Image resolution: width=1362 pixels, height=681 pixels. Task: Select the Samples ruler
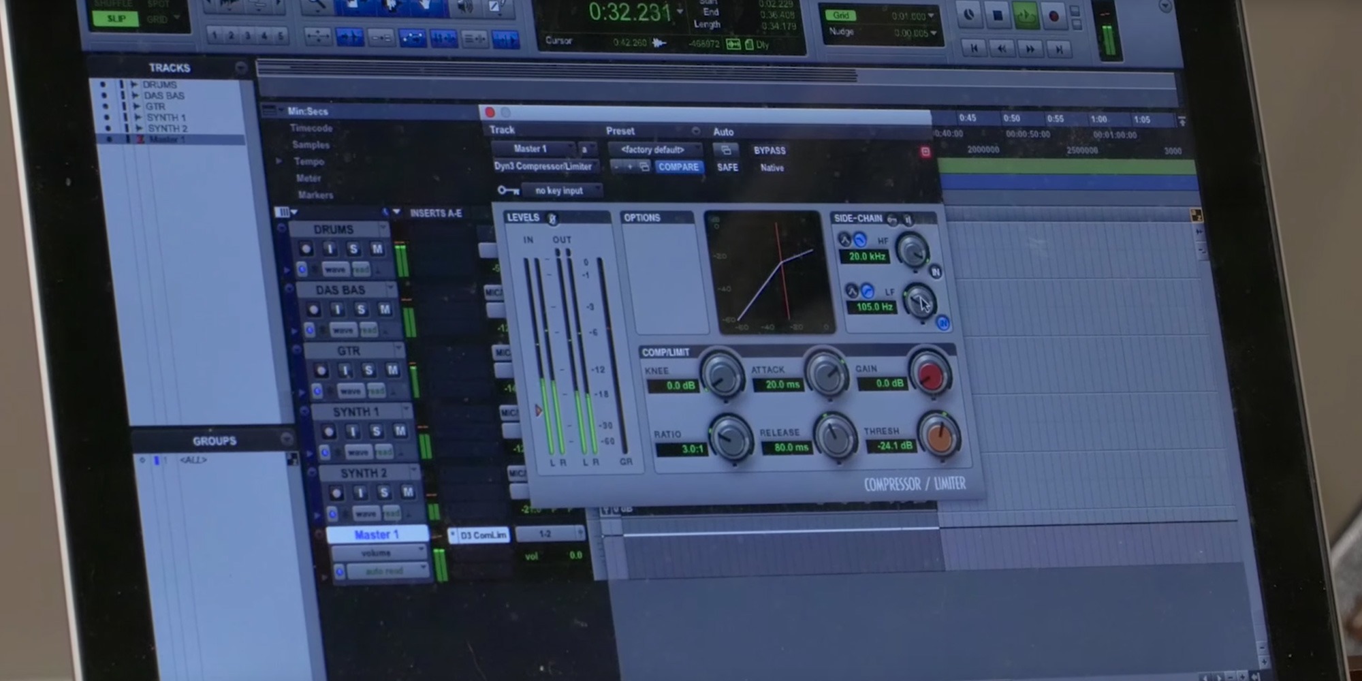coord(311,144)
